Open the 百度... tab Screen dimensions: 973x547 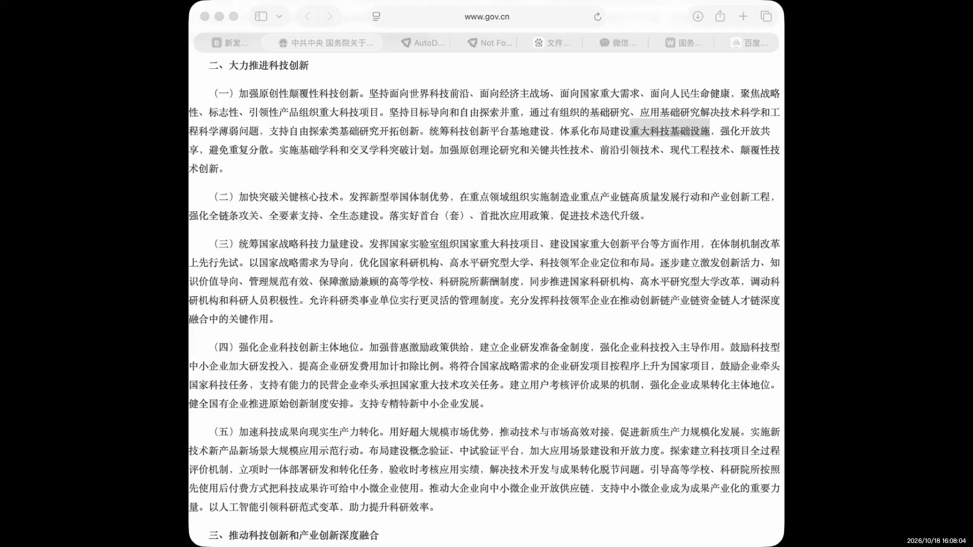pyautogui.click(x=750, y=43)
